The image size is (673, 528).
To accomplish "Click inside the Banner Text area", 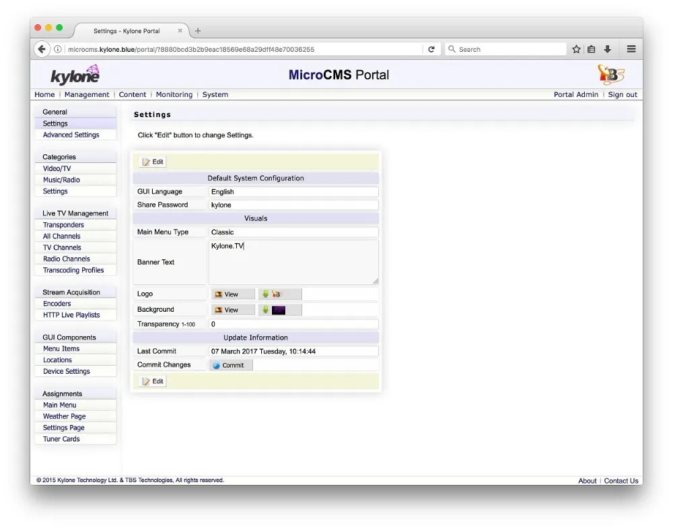I will (293, 263).
